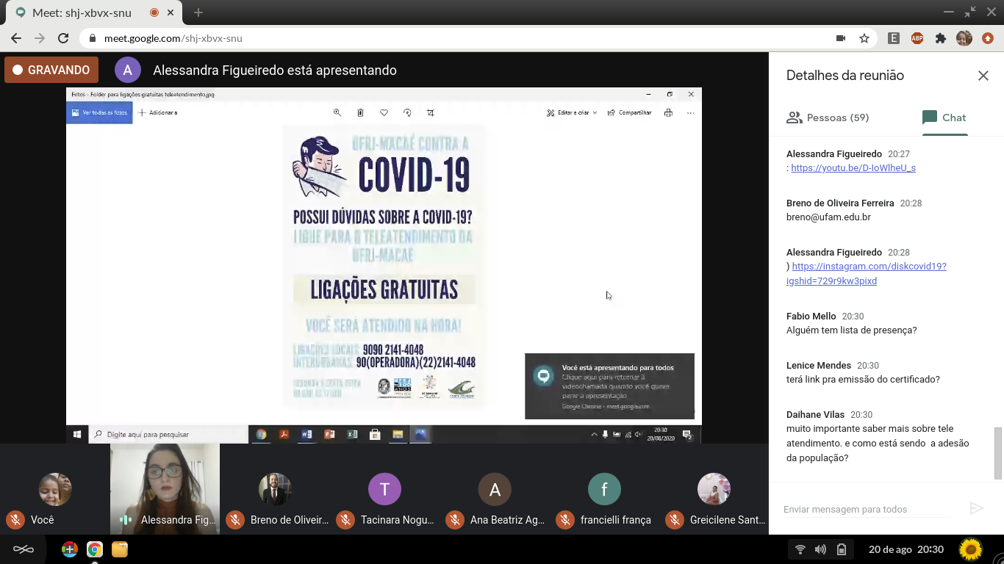Go back to the previous page
The width and height of the screenshot is (1004, 564).
[16, 38]
